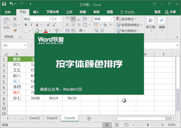Click Increase Decimal icon
Viewport: 181px width, 128px height.
tap(96, 31)
